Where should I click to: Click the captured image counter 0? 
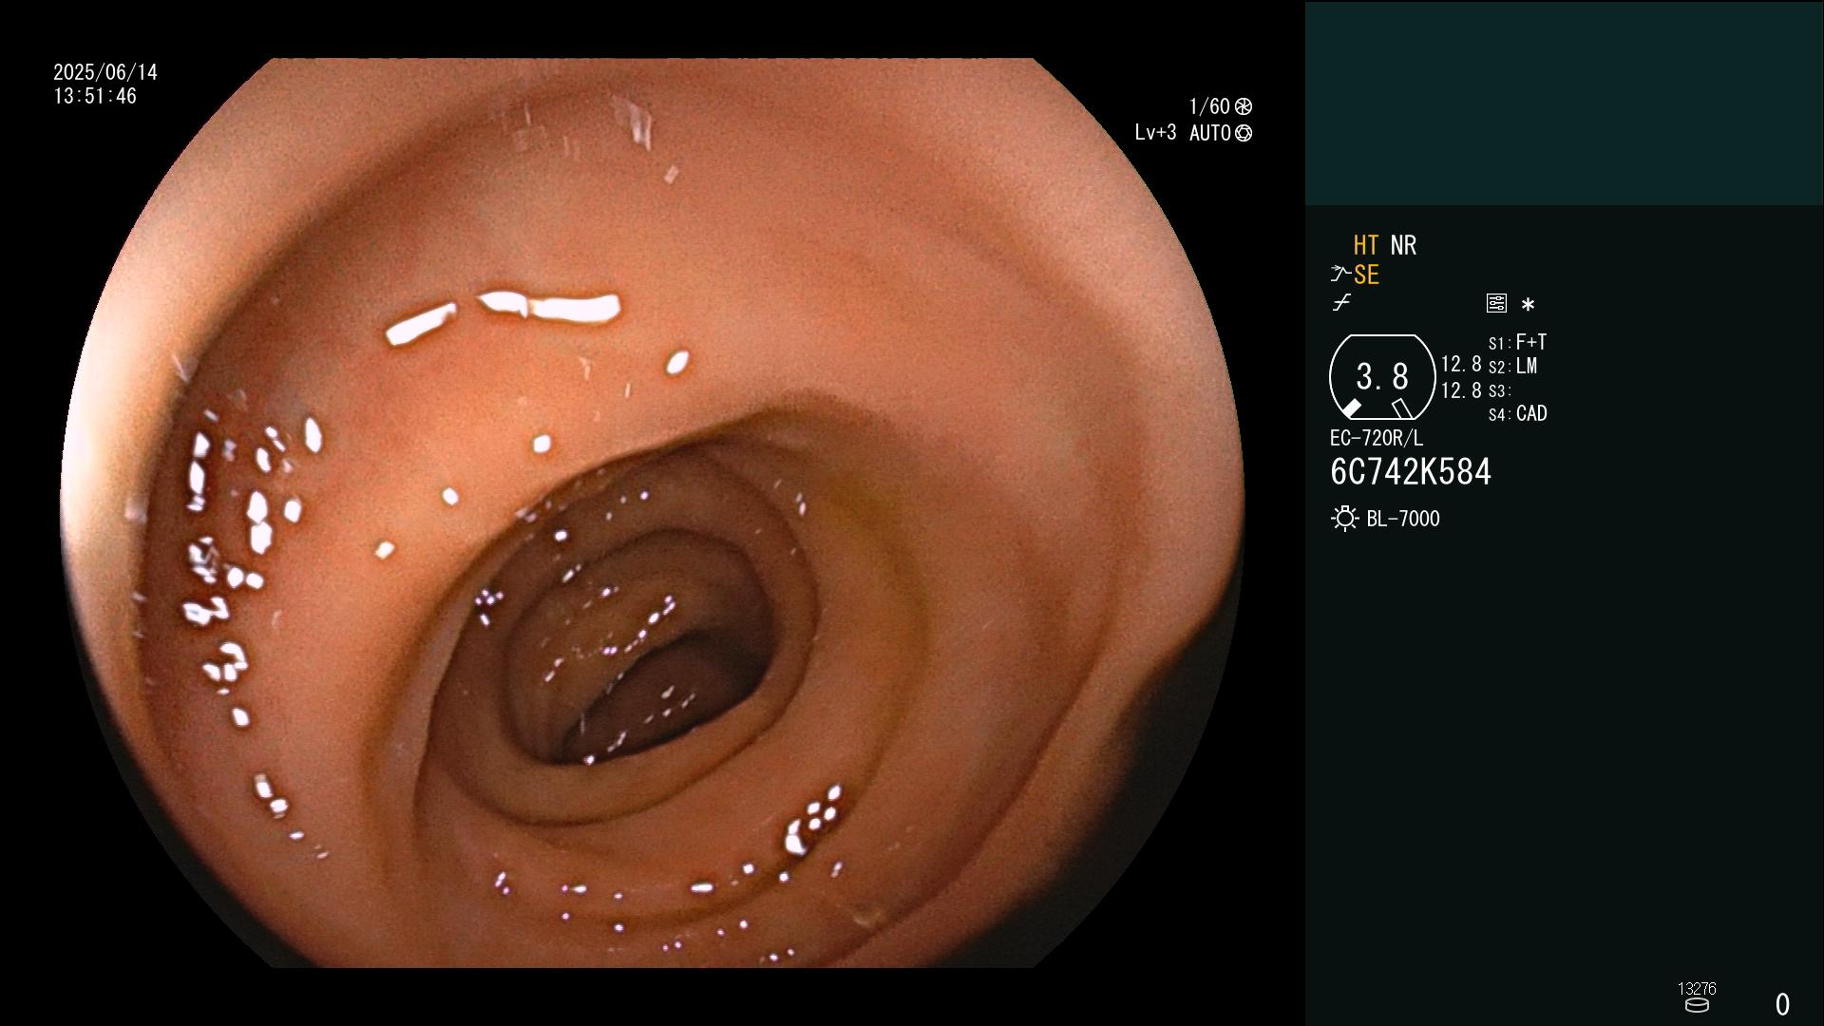(x=1782, y=1004)
